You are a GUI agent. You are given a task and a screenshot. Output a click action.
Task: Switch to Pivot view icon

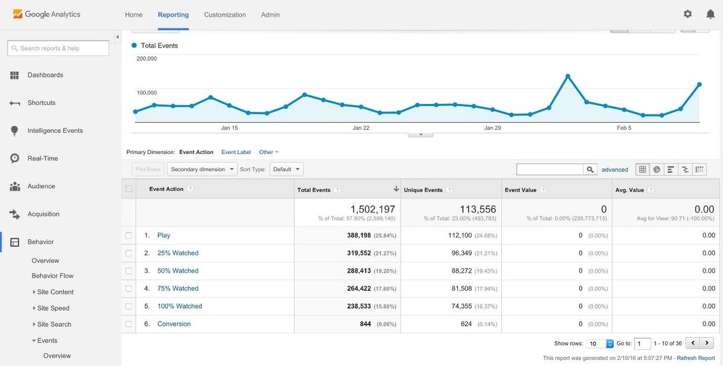(699, 169)
